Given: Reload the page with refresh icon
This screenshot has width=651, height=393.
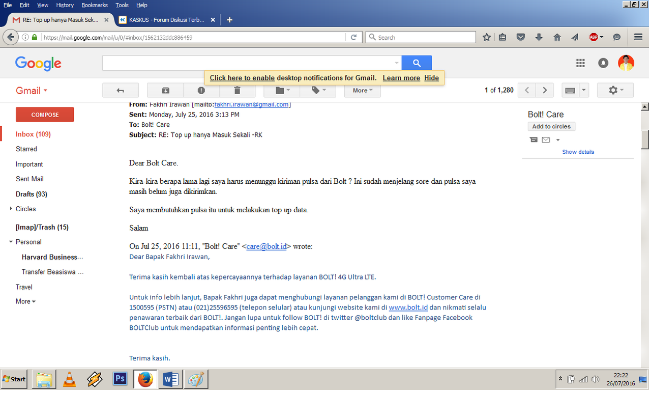Looking at the screenshot, I should click(354, 37).
